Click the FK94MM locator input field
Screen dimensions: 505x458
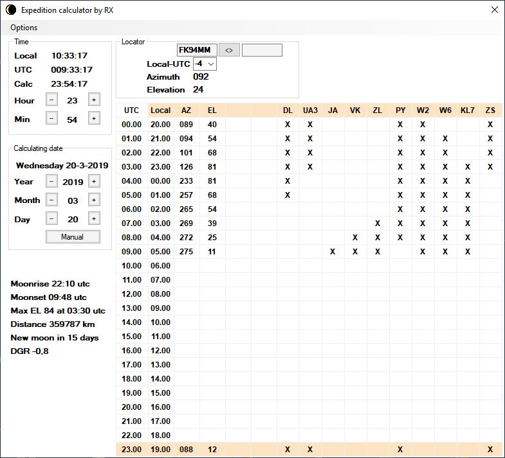[197, 50]
